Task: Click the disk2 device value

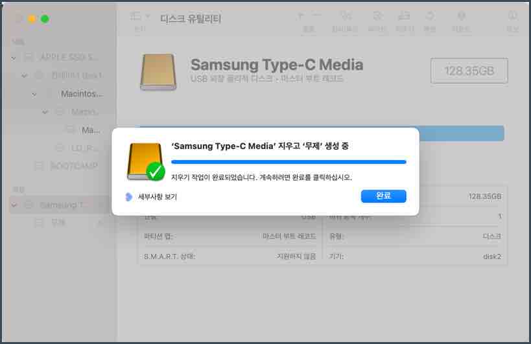Action: 492,257
